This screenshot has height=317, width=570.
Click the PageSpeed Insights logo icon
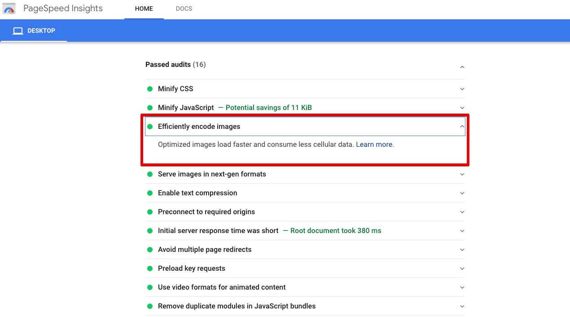[x=9, y=9]
